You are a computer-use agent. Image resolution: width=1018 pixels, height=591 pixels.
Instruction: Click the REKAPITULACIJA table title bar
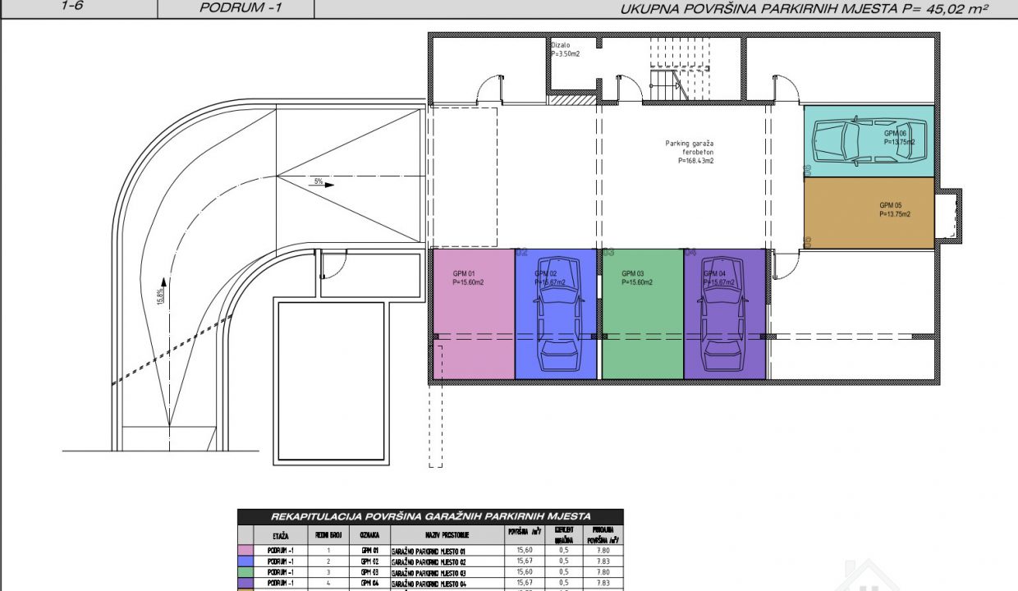[x=430, y=516]
